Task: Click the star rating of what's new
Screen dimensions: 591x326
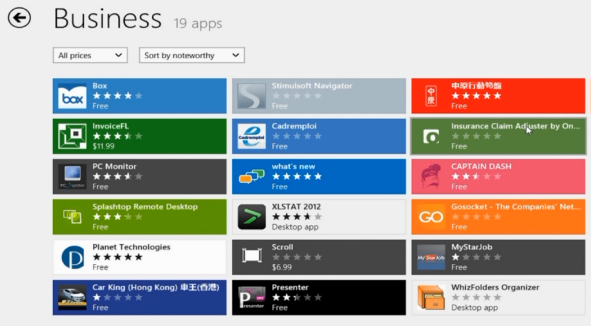Action: (297, 176)
